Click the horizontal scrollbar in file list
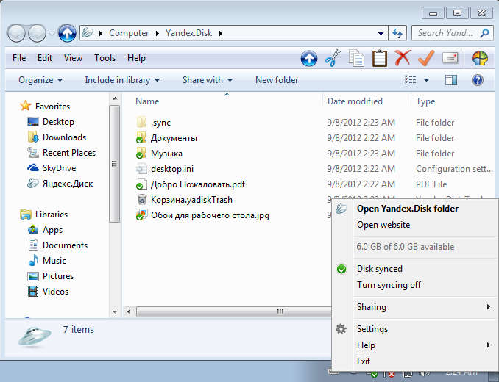 pos(280,311)
